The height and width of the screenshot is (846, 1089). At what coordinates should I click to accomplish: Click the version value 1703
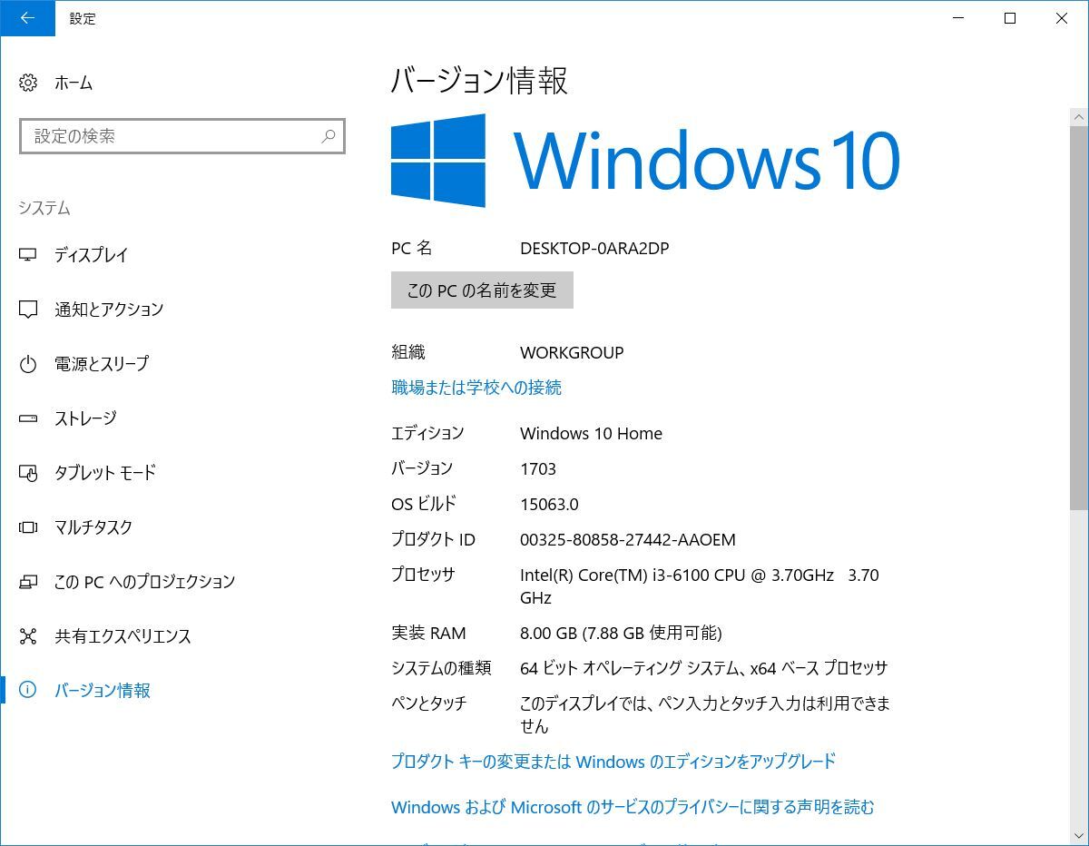(x=538, y=469)
